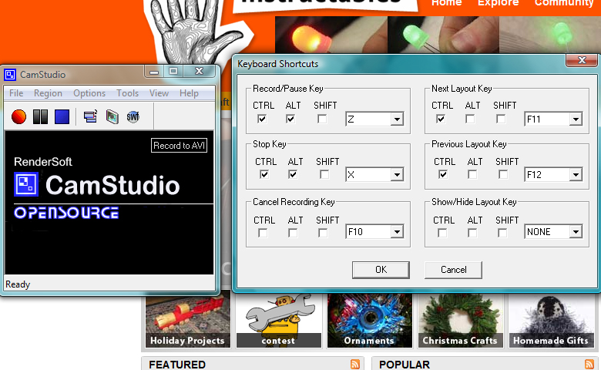Open Explore on Instructables navigation
Viewport: 601px width, 370px height.
pos(498,3)
